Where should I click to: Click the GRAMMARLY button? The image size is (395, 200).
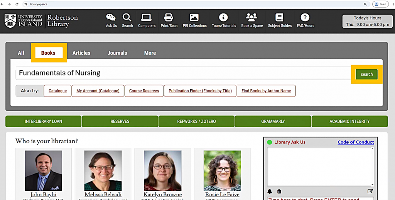pyautogui.click(x=273, y=122)
